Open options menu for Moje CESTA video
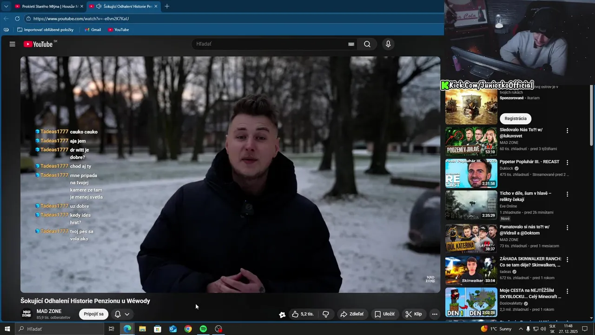This screenshot has width=595, height=335. click(567, 291)
